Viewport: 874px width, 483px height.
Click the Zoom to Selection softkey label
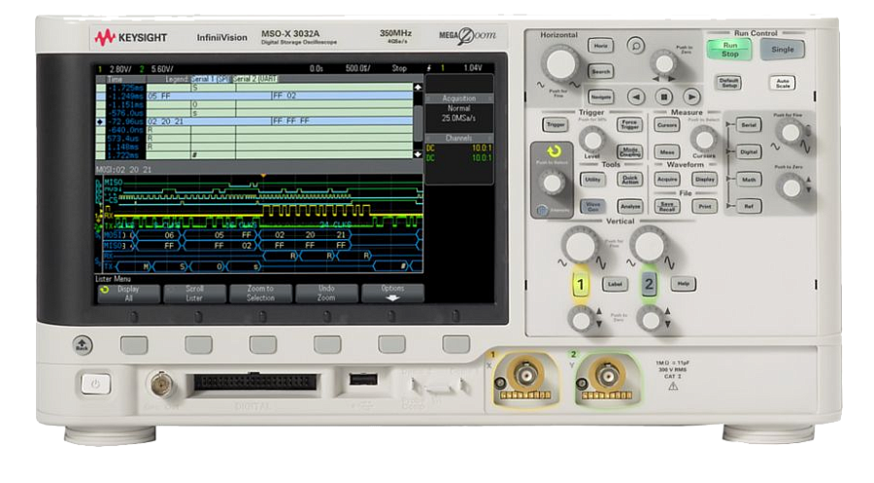point(260,293)
